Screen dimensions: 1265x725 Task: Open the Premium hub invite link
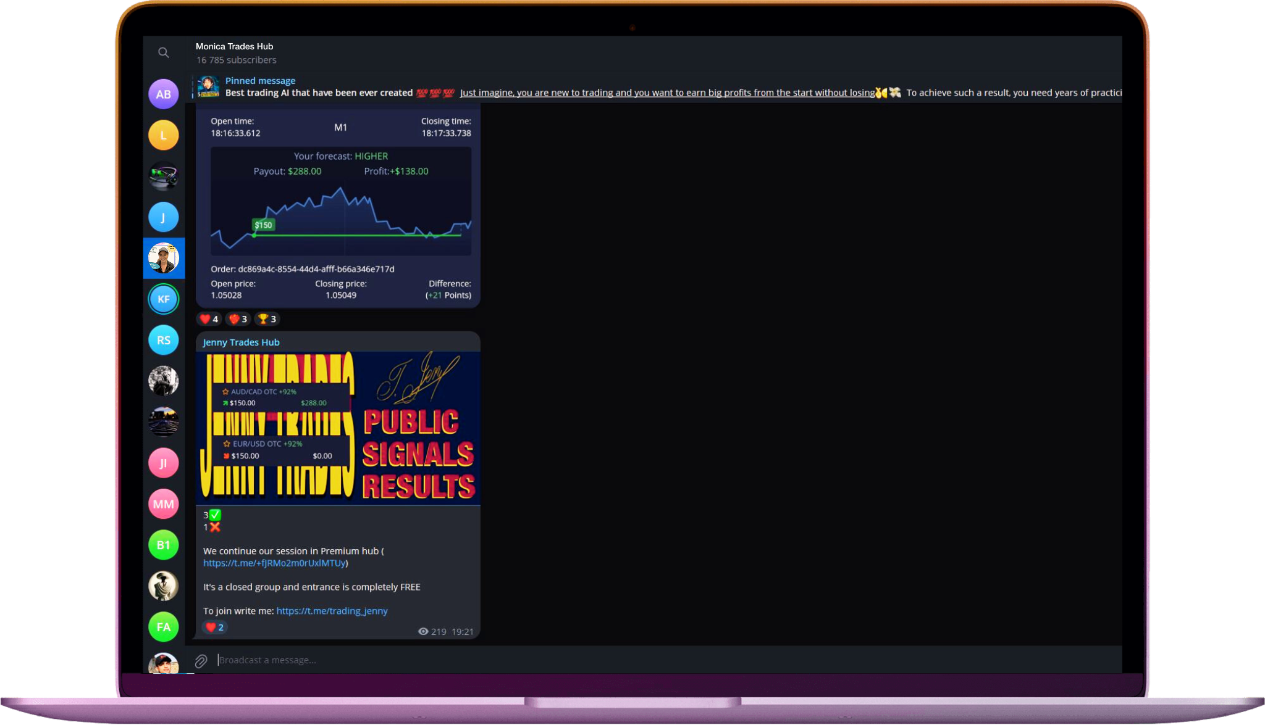[274, 563]
